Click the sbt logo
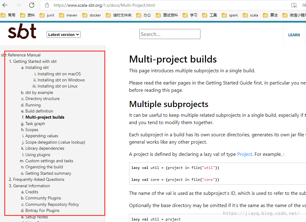This screenshot has height=222, width=306. 22,31
